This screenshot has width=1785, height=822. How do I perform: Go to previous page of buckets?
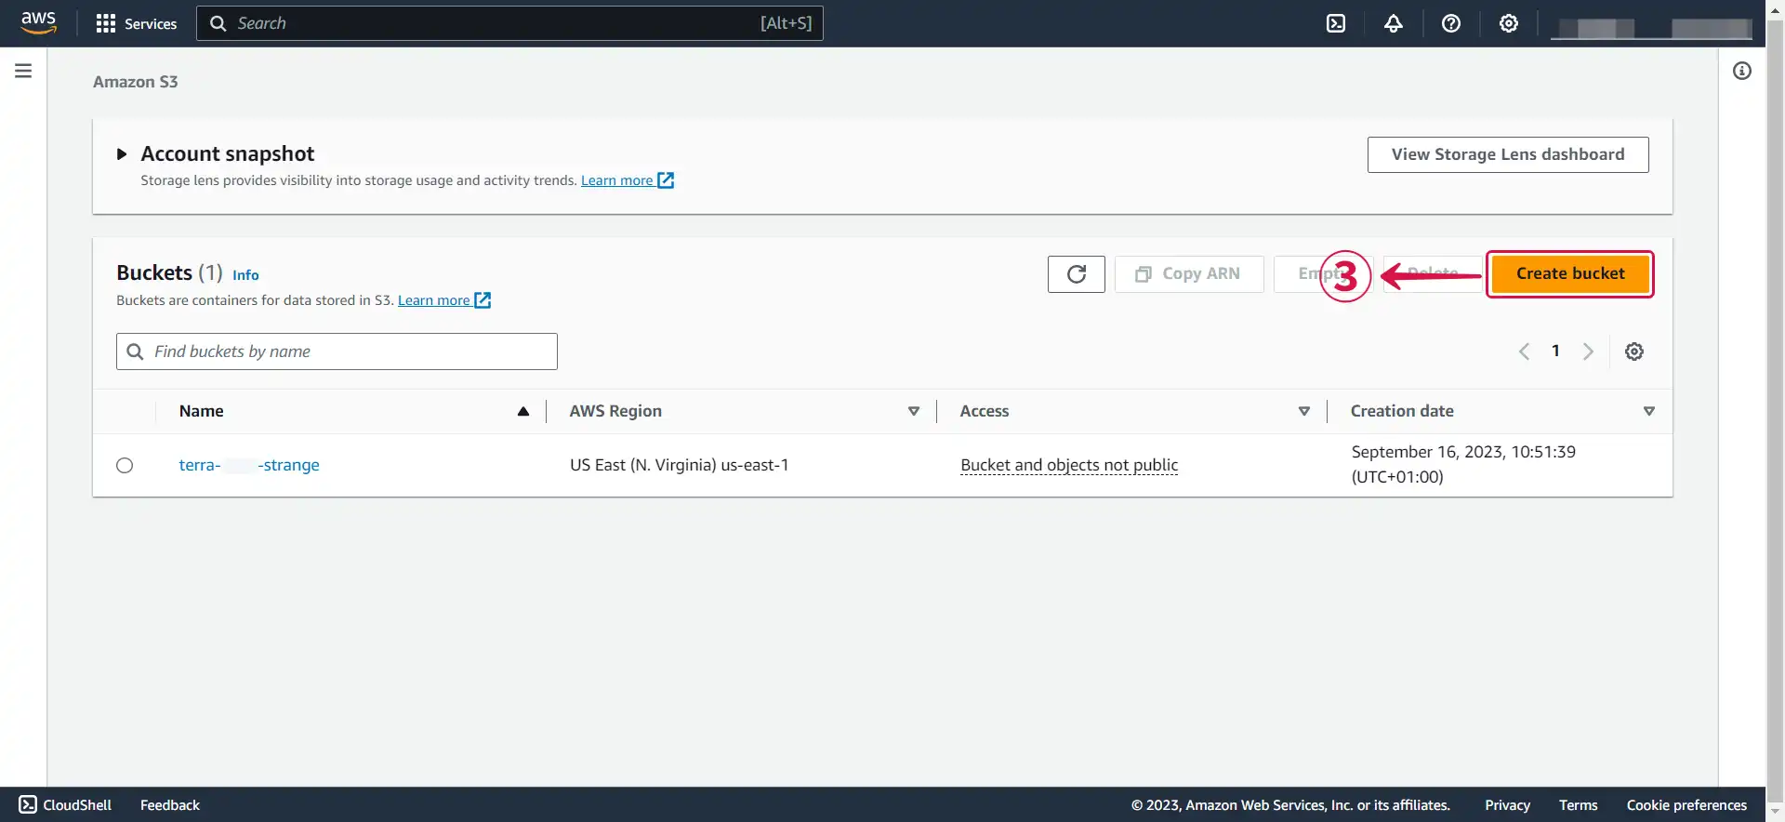pos(1524,351)
